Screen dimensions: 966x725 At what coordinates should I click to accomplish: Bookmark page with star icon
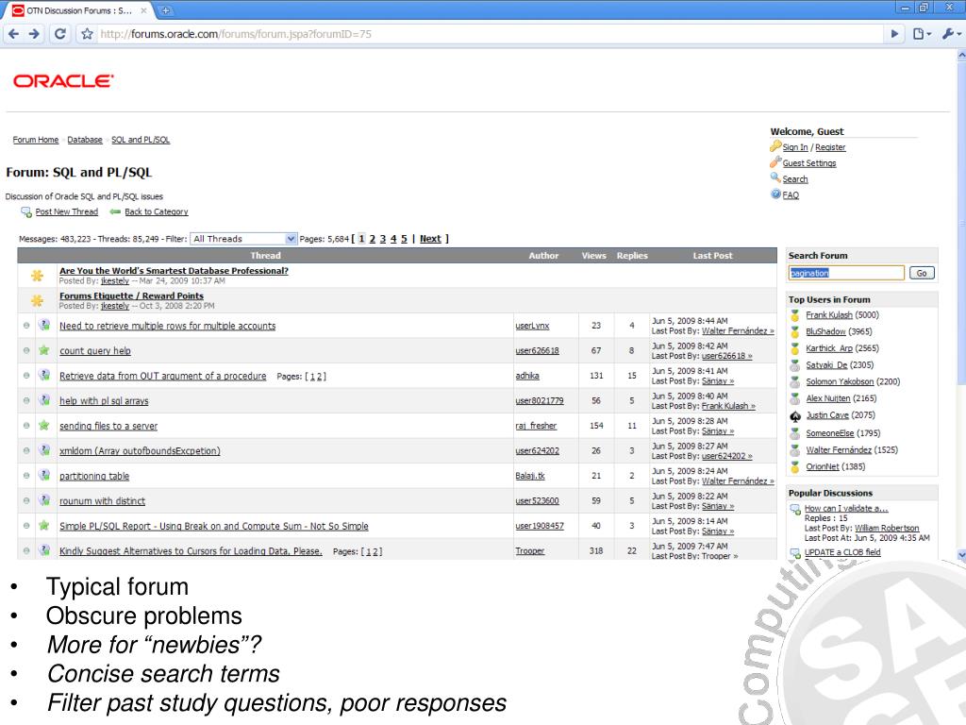tap(87, 34)
